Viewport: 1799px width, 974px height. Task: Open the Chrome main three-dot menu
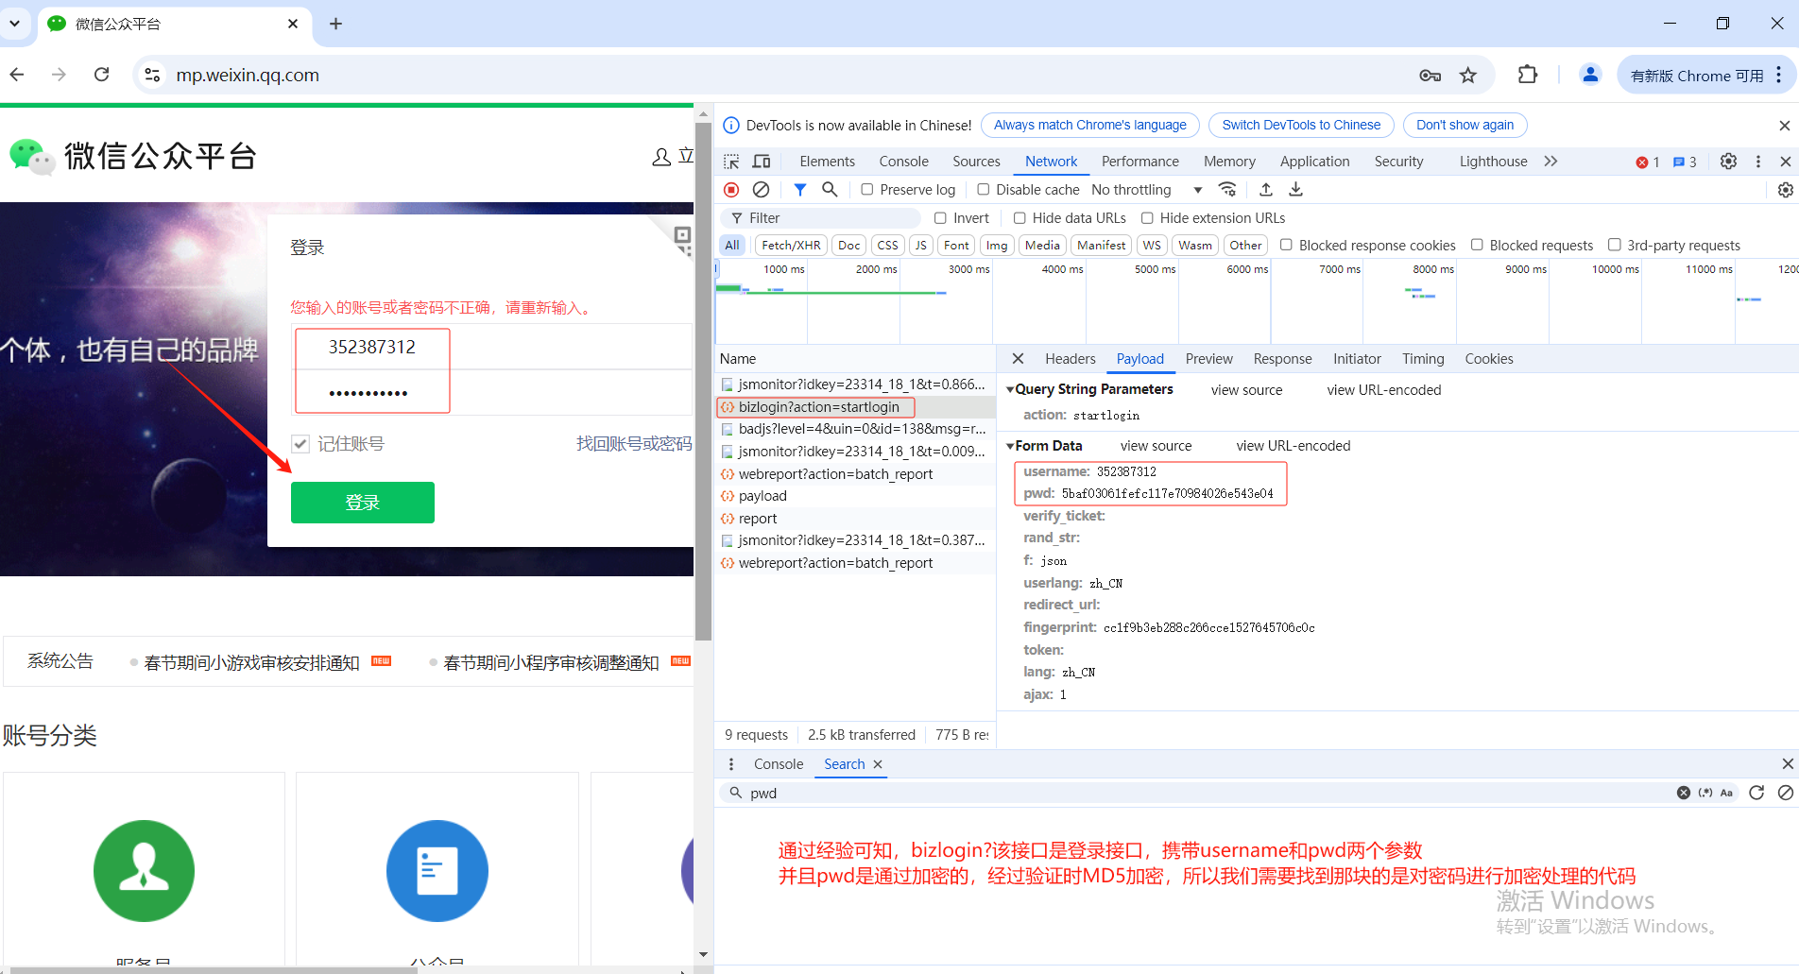pos(1779,75)
